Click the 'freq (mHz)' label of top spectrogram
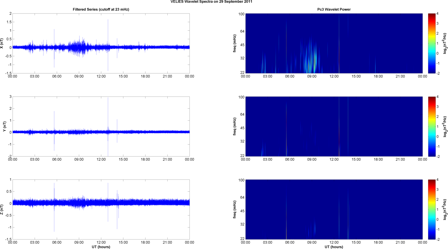The image size is (448, 249). point(235,43)
